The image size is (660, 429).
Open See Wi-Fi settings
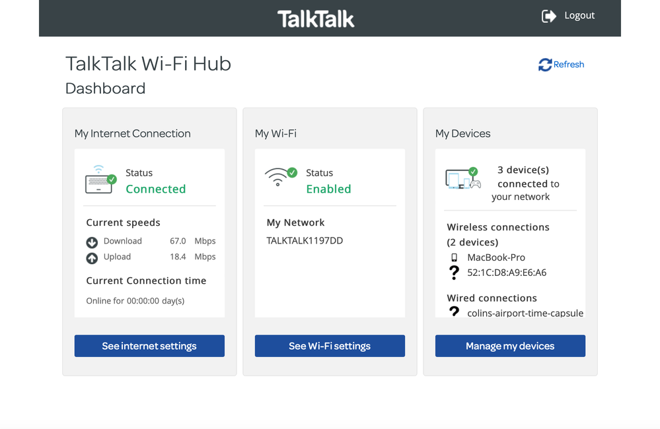pos(329,346)
